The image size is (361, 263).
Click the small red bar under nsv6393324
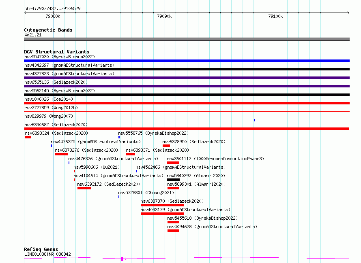[28, 137]
